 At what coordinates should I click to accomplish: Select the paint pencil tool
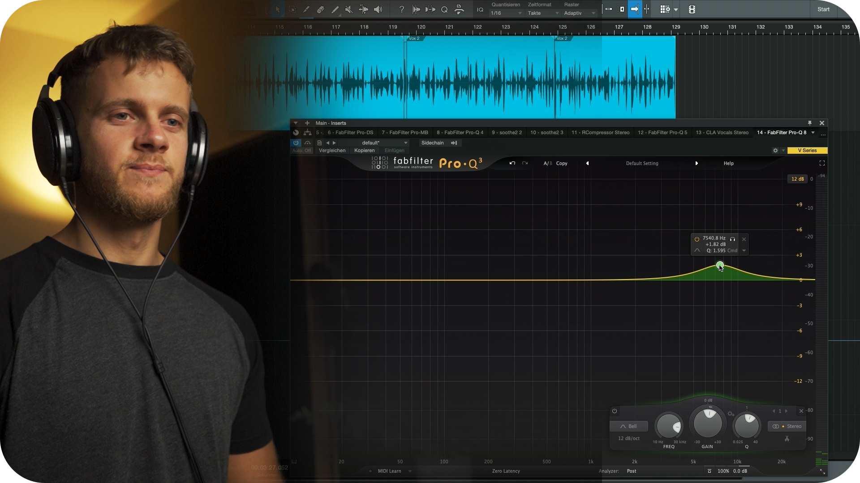tap(335, 9)
